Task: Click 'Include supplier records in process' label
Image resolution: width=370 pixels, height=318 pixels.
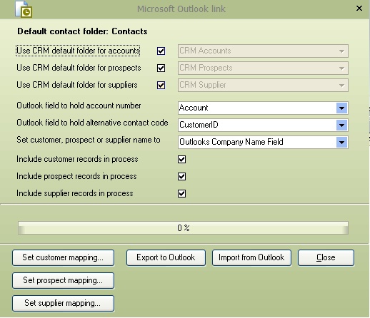Action: [75, 193]
